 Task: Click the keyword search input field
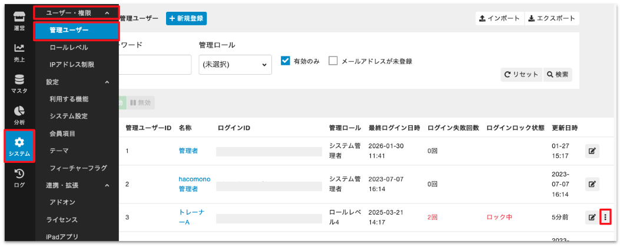[x=155, y=65]
